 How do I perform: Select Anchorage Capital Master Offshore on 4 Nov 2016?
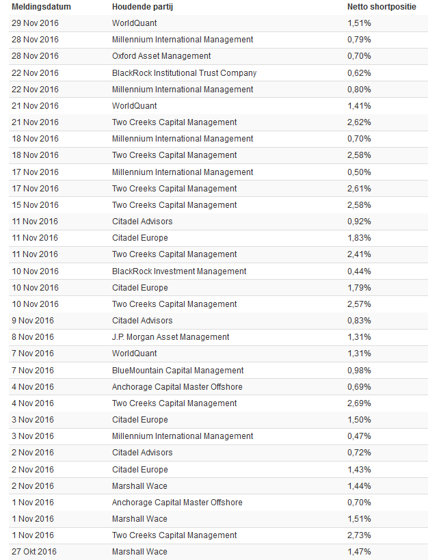click(177, 387)
